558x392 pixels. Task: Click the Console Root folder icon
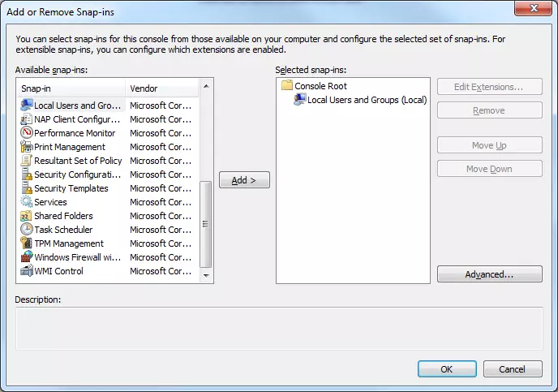[x=287, y=85]
